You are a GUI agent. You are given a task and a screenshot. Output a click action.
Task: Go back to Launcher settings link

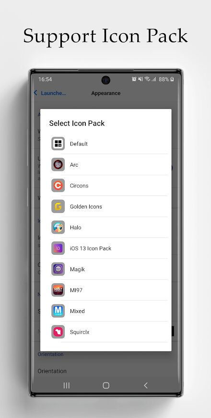49,93
